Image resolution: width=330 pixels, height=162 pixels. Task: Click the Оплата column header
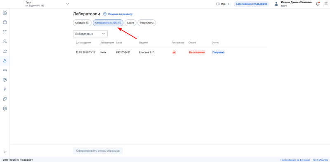pos(192,43)
